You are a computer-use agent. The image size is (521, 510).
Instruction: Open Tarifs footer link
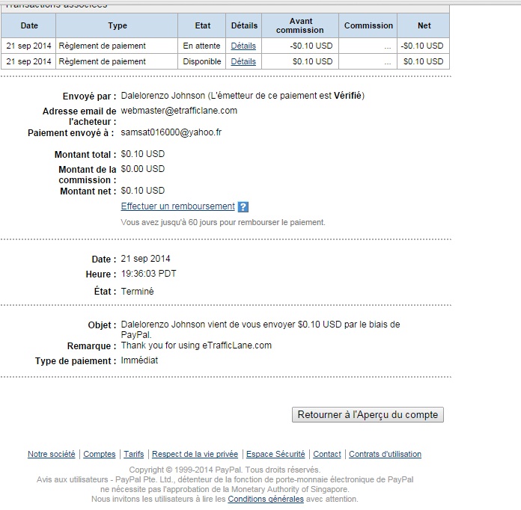coord(134,454)
